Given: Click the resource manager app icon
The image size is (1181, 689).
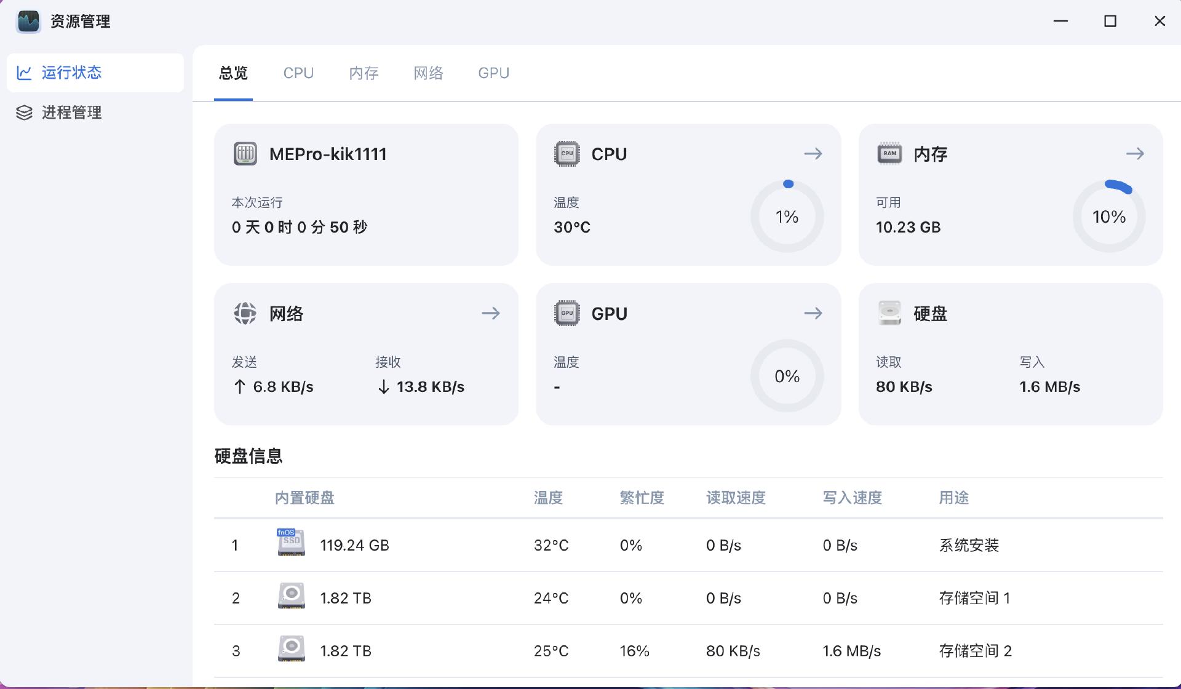Looking at the screenshot, I should 28,22.
